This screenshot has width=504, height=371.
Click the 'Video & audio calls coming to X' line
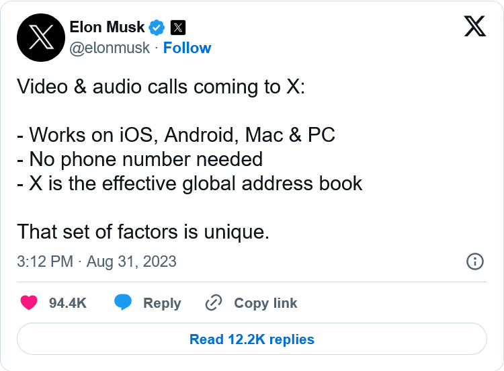[x=161, y=87]
